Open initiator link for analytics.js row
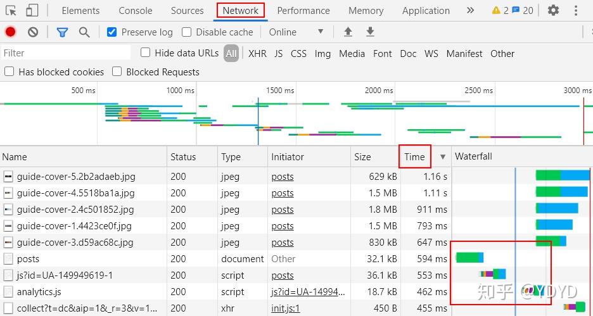 (x=308, y=292)
